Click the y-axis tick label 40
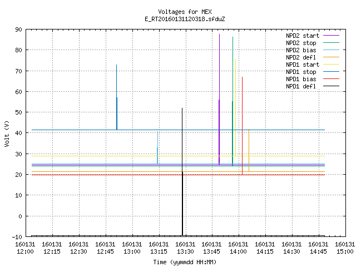Image resolution: width=356 pixels, height=267 pixels. click(18, 133)
